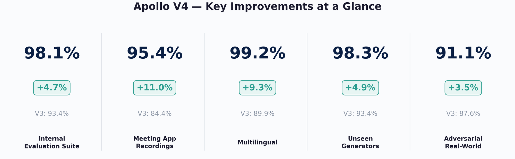Click the V3 baseline under +4.7% badge
The image size is (515, 159).
52,113
